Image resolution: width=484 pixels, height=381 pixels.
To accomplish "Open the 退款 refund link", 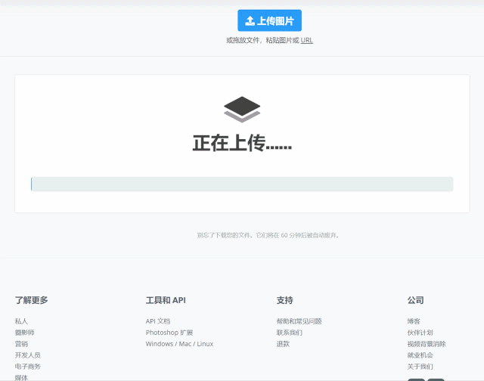I will (283, 344).
